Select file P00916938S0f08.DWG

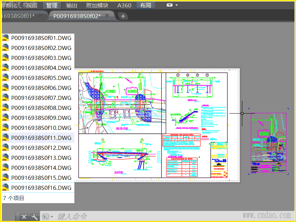coord(41,108)
